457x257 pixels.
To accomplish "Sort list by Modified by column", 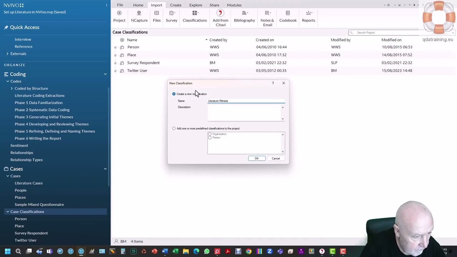I will [x=341, y=40].
